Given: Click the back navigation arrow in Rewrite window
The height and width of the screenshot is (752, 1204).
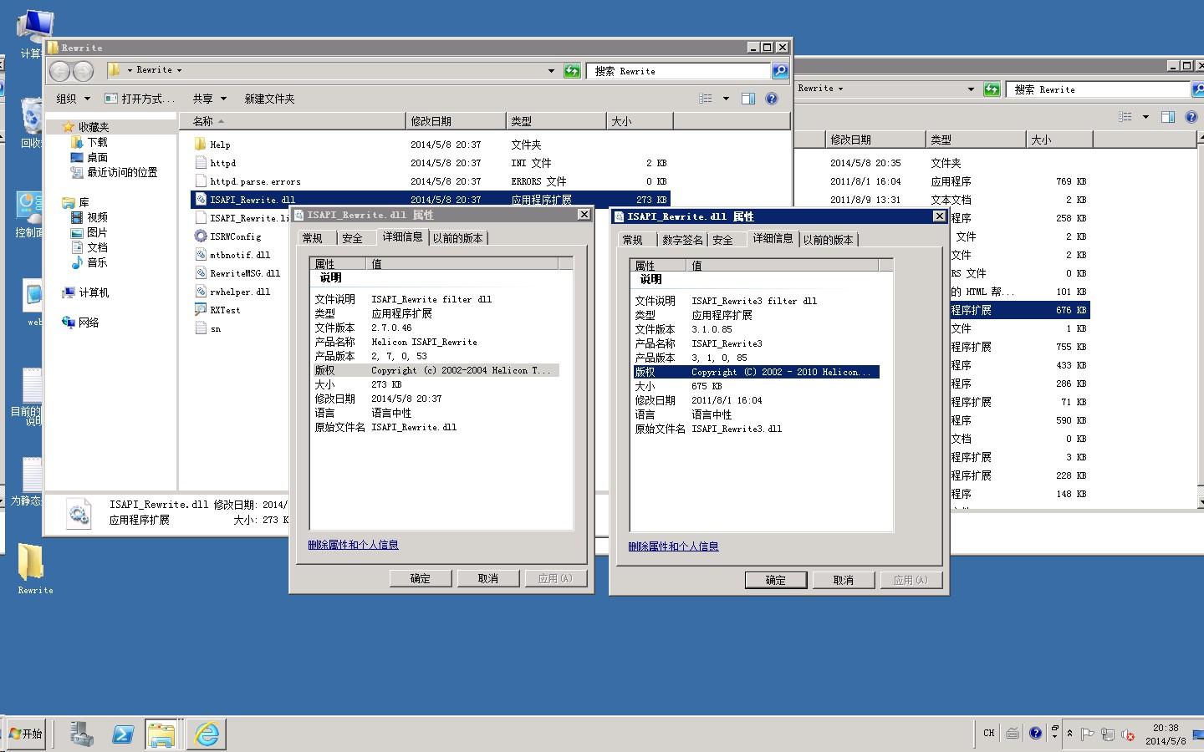Looking at the screenshot, I should point(60,71).
